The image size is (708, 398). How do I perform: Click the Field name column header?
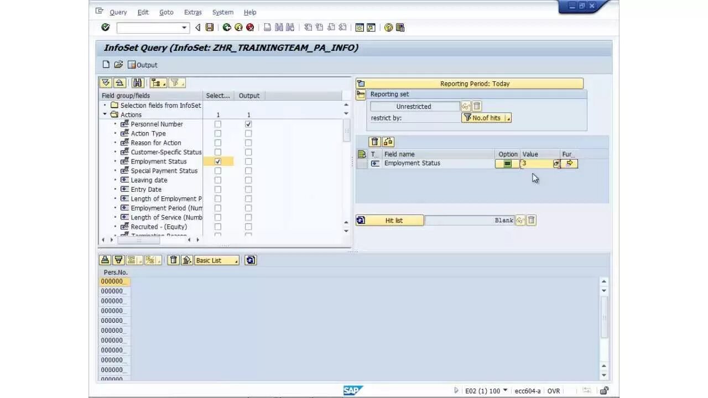[438, 154]
